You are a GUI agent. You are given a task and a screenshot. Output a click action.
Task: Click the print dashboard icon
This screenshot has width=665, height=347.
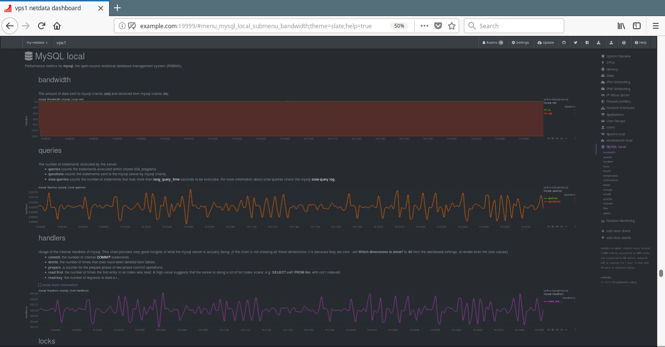tap(624, 43)
